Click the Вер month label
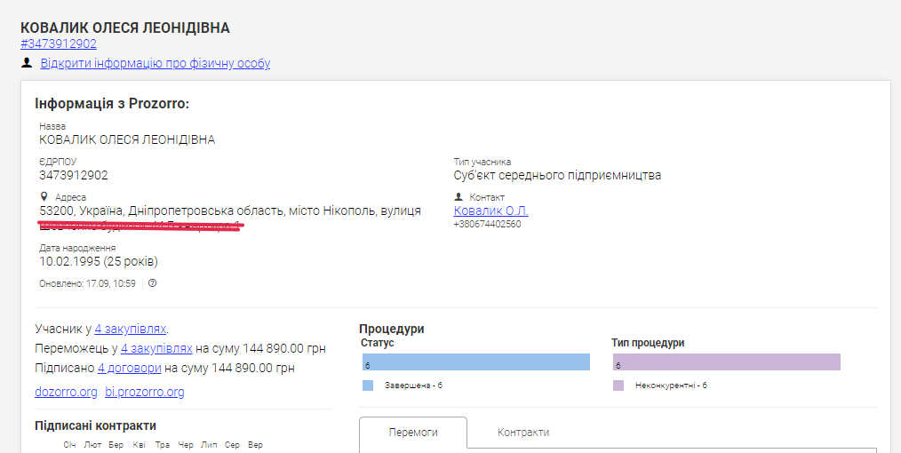 255,445
